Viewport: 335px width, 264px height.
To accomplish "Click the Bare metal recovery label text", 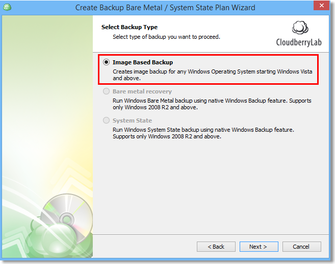I will point(142,91).
